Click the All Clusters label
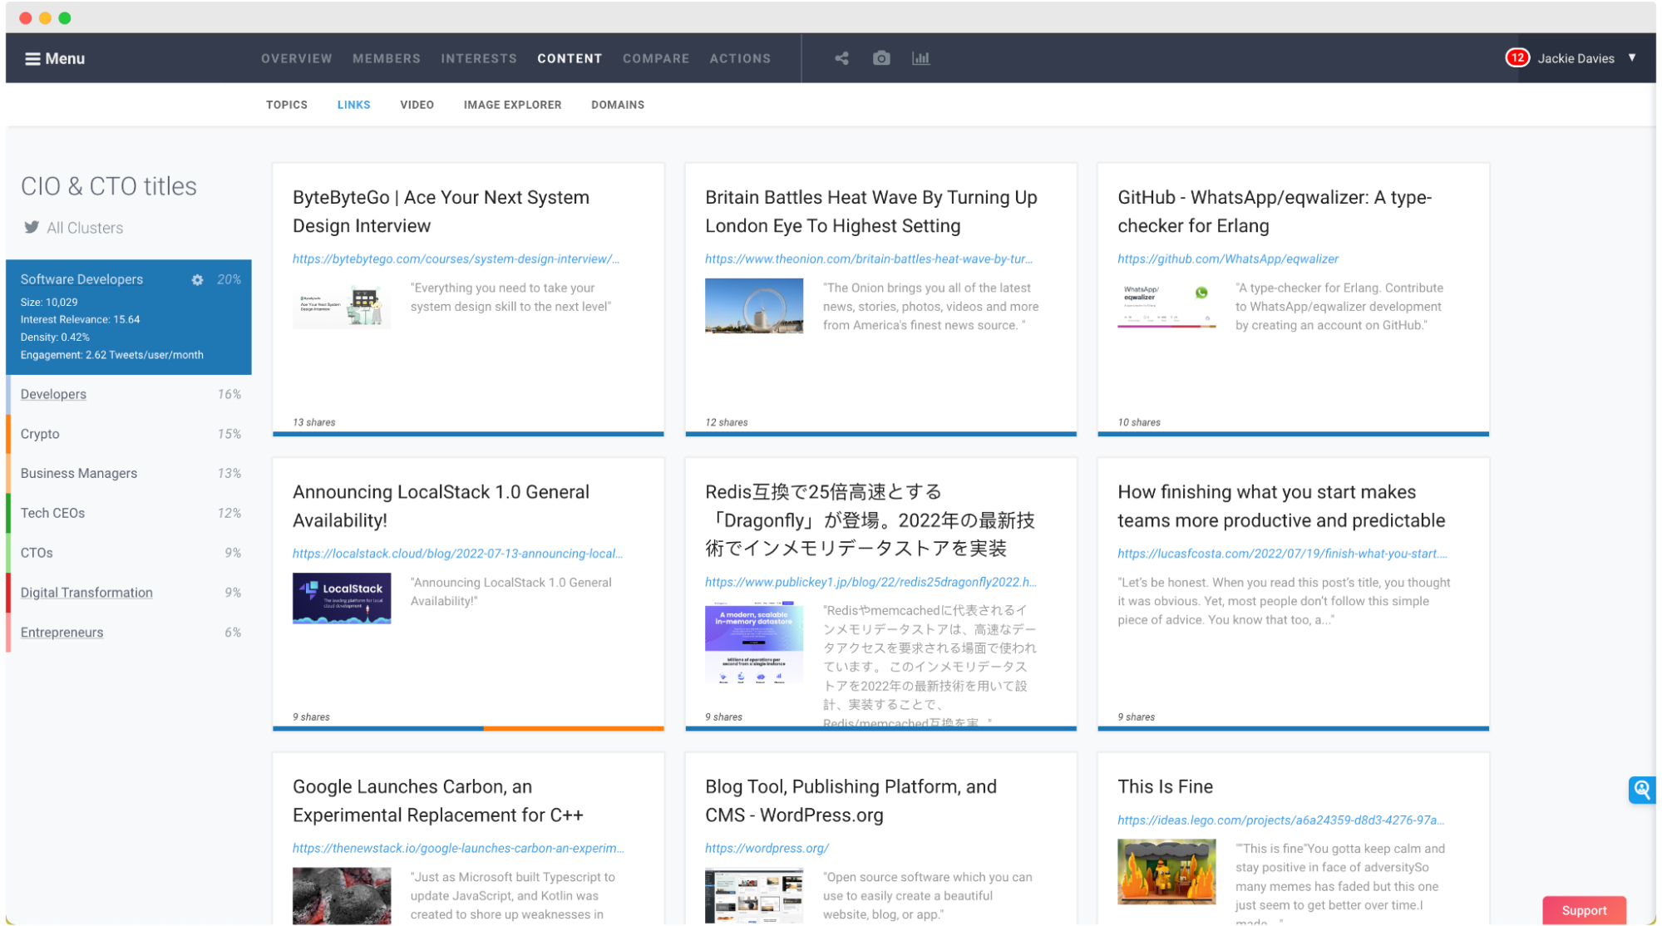Viewport: 1662px width, 926px height. pyautogui.click(x=85, y=228)
